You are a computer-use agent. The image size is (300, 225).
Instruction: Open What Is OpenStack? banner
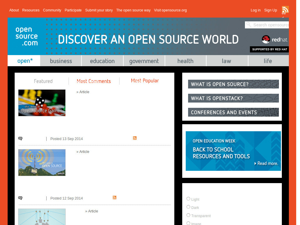click(233, 98)
